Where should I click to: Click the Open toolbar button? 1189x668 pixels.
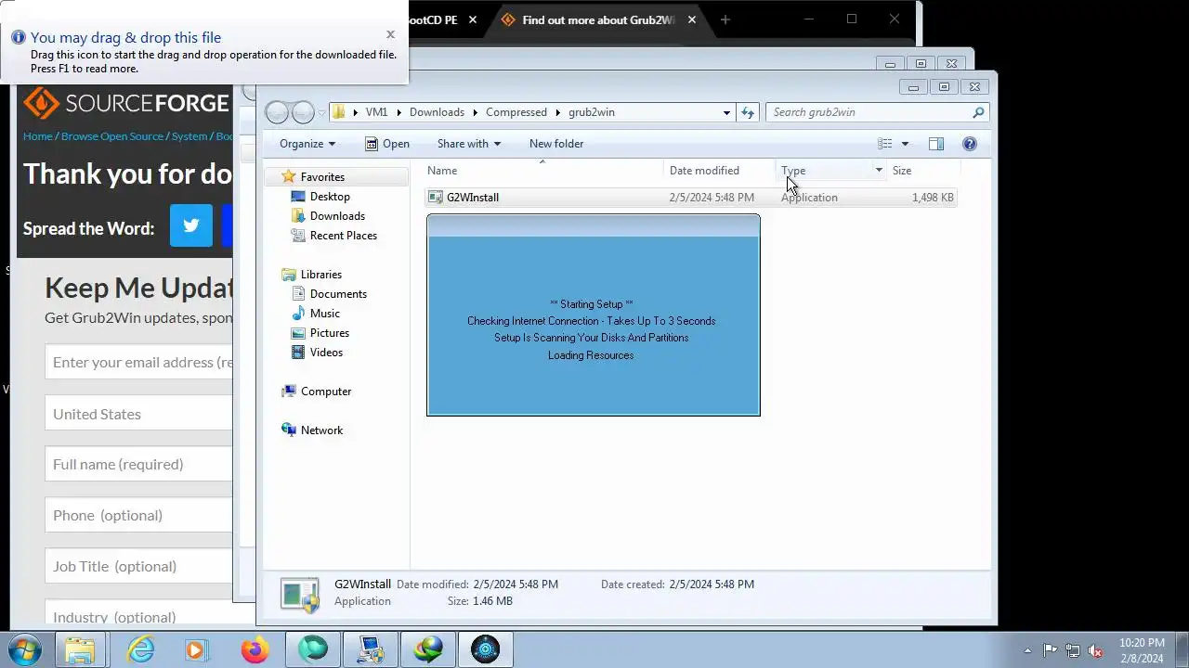point(387,144)
